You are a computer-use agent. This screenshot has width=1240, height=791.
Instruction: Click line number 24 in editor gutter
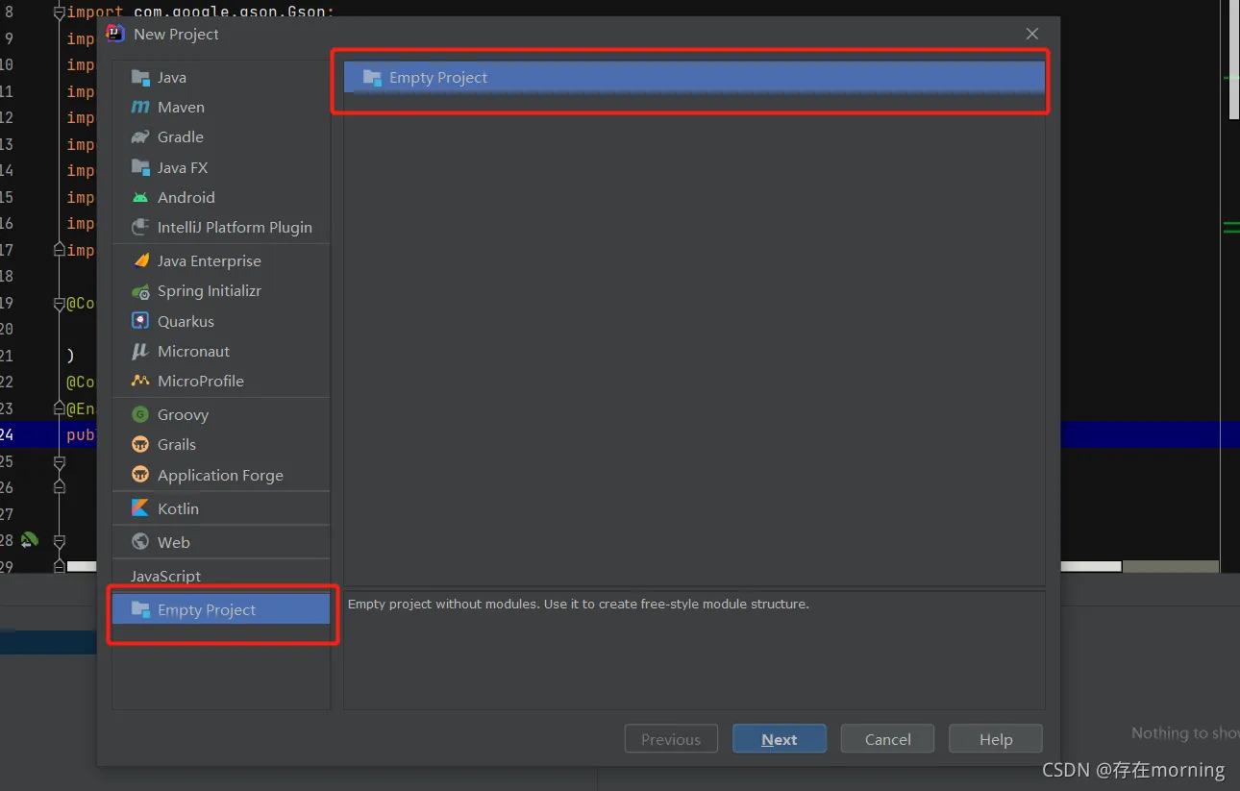tap(7, 434)
